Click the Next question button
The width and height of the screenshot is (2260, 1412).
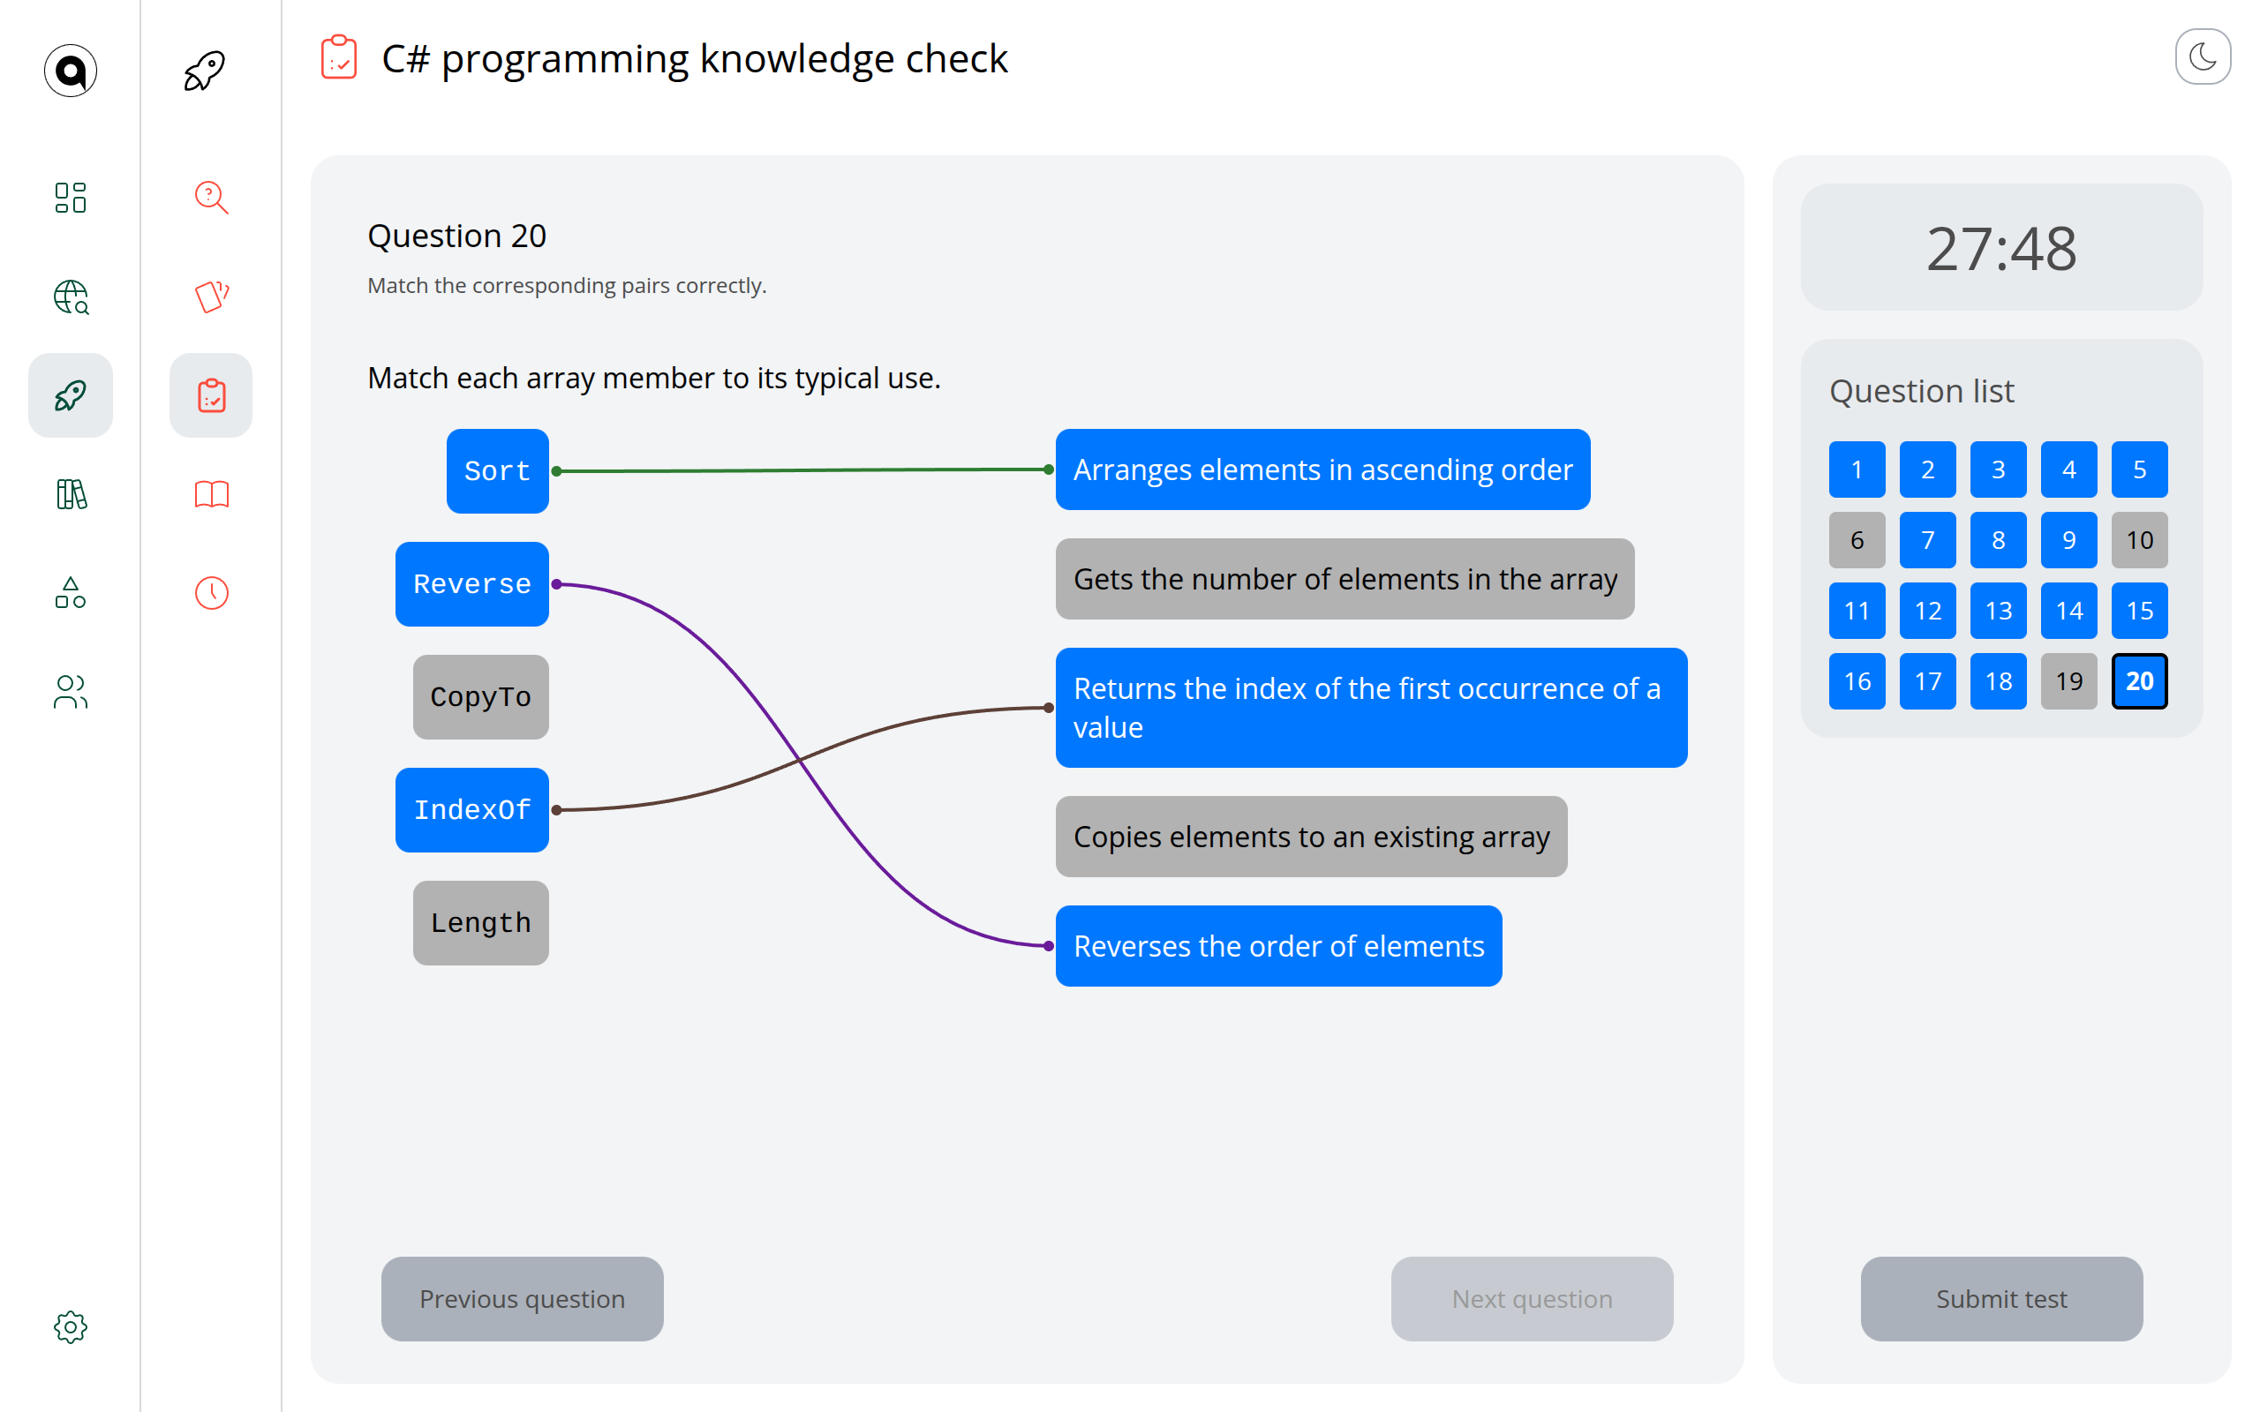click(1533, 1299)
